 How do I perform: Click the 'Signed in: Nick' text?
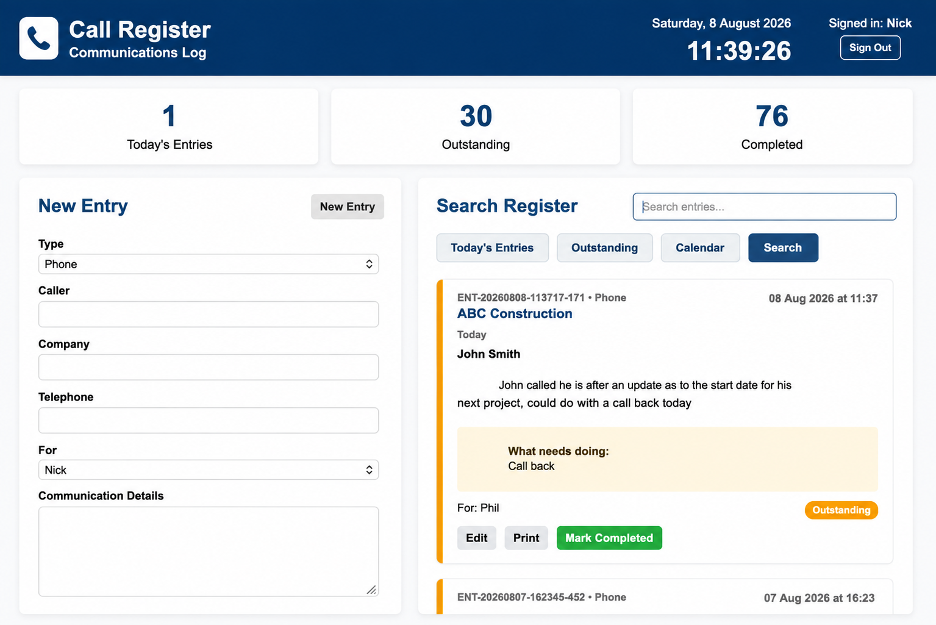(870, 23)
